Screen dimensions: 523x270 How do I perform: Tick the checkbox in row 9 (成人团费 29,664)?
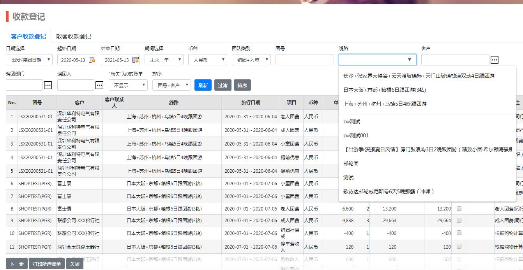pyautogui.click(x=459, y=221)
